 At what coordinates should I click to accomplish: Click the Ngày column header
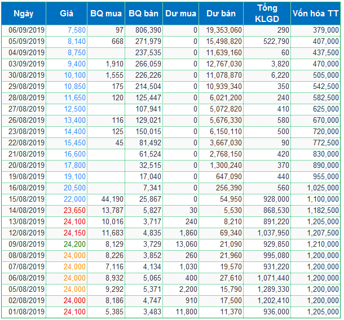click(x=23, y=12)
